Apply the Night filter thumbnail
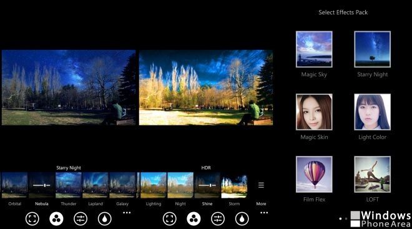 [180, 185]
